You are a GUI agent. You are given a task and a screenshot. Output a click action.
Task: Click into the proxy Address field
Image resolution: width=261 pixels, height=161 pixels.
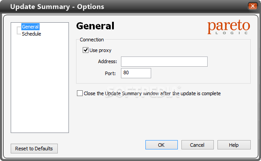(164, 61)
